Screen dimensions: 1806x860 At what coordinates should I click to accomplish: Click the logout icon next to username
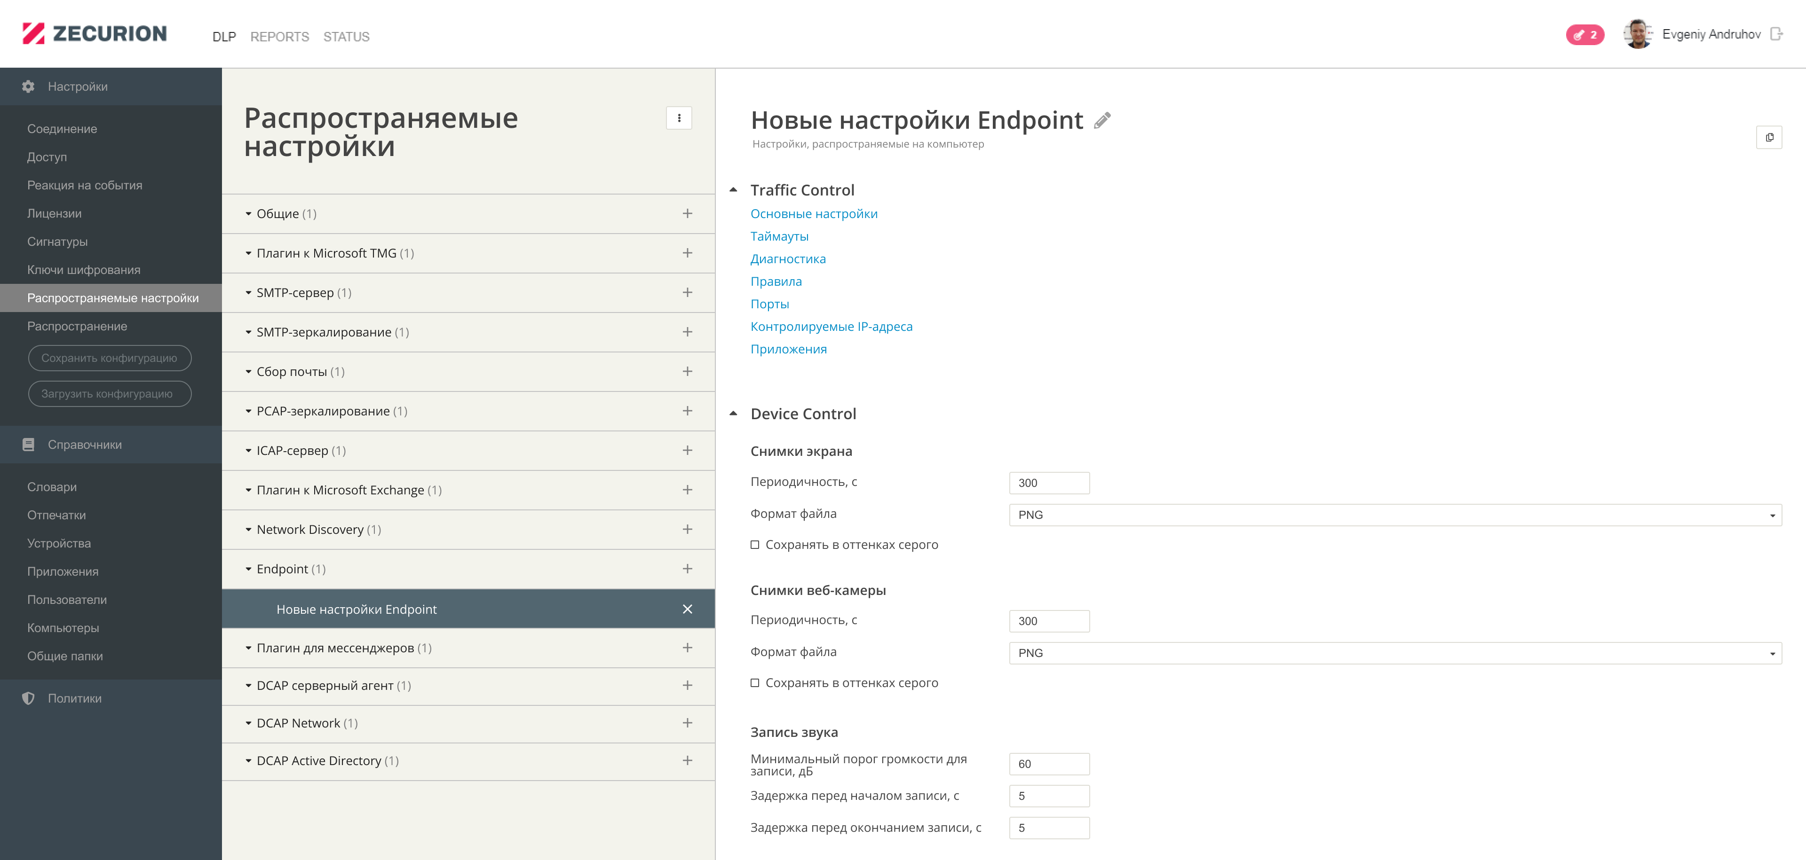coord(1776,34)
